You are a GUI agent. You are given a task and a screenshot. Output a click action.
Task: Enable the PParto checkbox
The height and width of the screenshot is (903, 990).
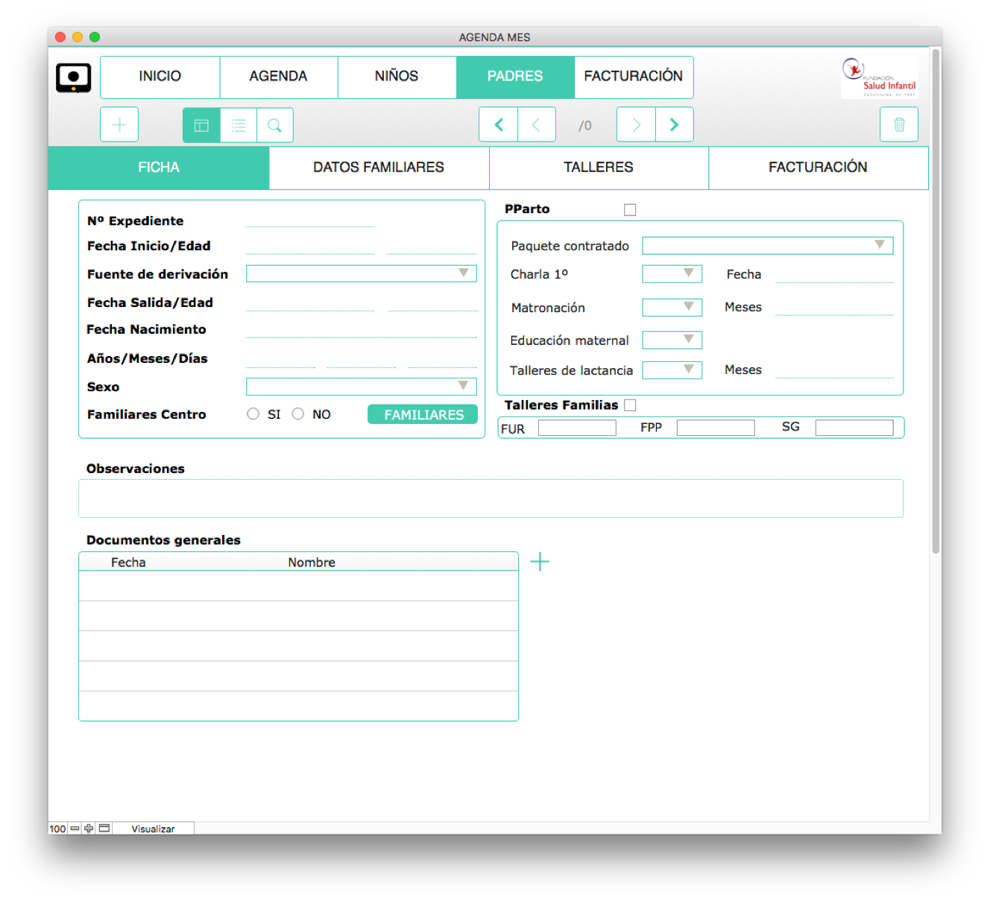pos(630,210)
